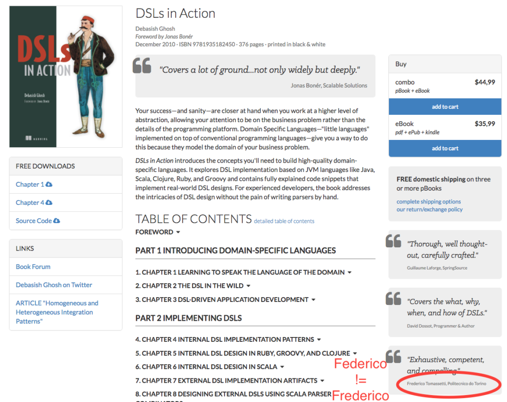Expand Chapter 7 External DSL Implementation Artifacts
This screenshot has width=507, height=402.
point(322,381)
